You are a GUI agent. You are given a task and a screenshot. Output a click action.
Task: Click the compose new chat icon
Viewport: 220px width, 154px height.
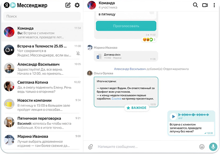coord(68,5)
